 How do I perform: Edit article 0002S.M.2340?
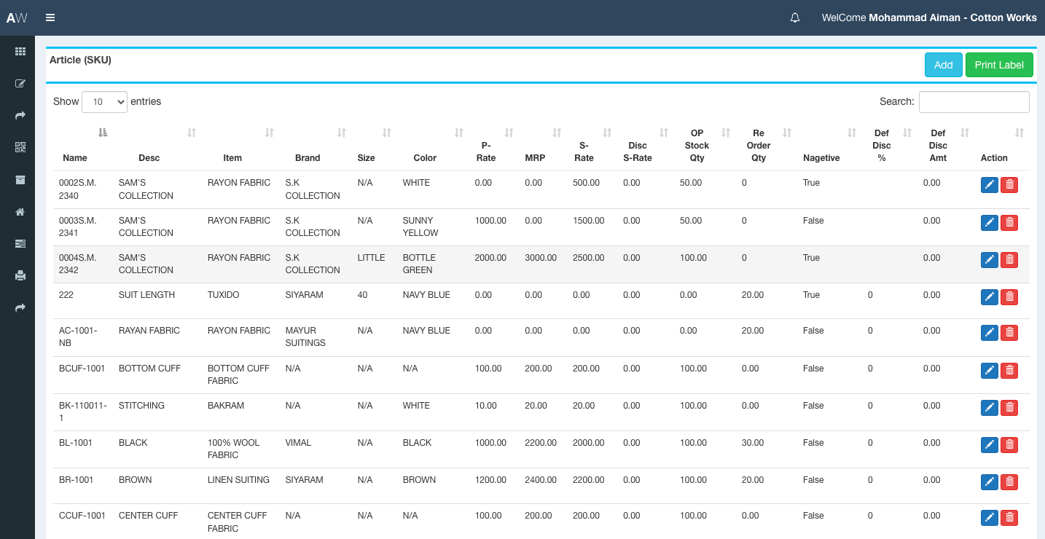tap(990, 185)
